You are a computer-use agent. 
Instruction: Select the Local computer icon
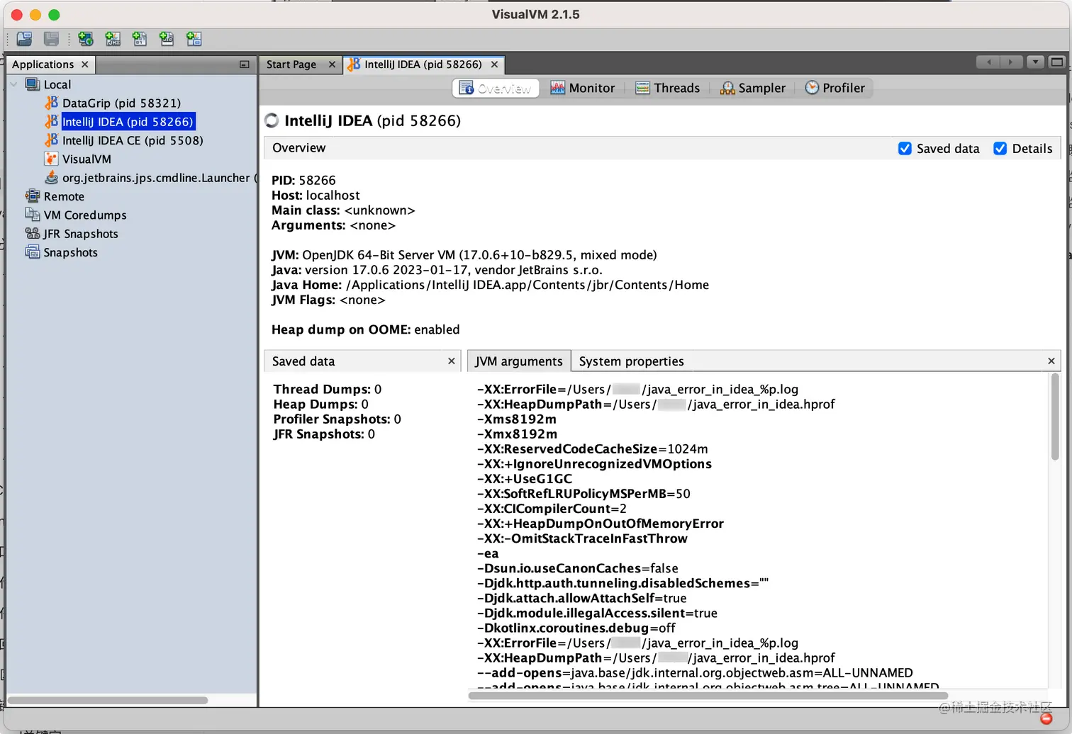pyautogui.click(x=33, y=84)
